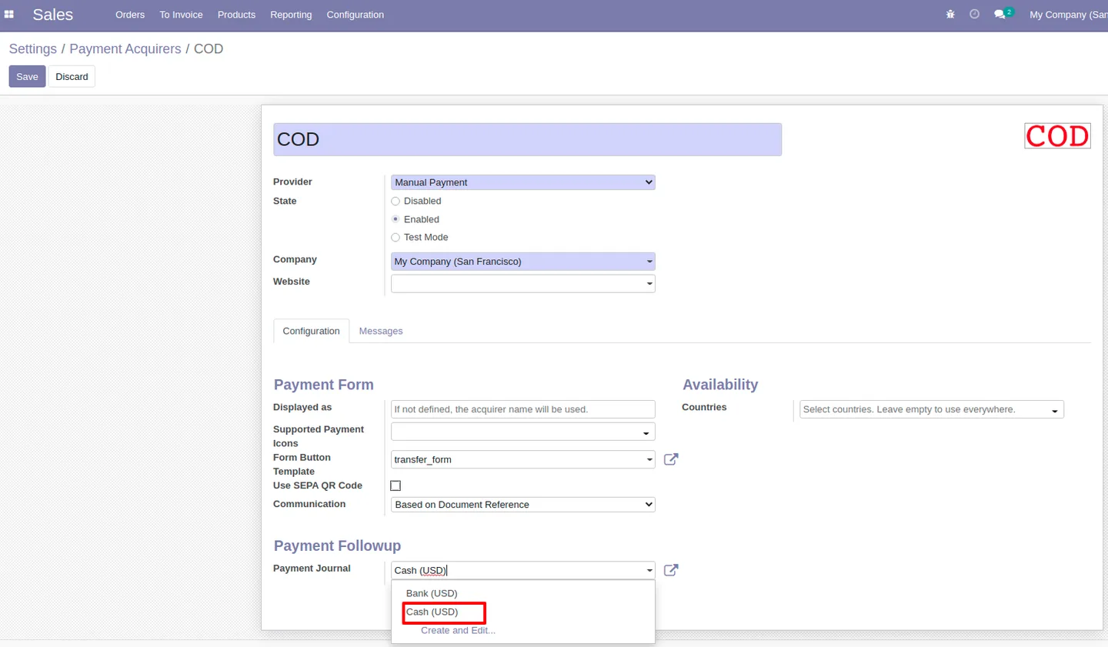Viewport: 1108px width, 647px height.
Task: Open the Supported Payment Icons dropdown
Action: pos(523,432)
